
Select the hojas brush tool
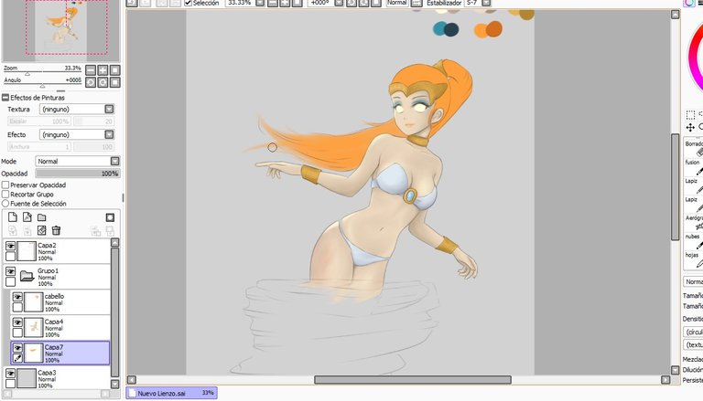coord(694,259)
